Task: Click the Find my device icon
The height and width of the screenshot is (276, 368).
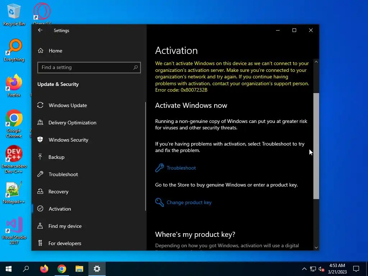Action: [x=40, y=226]
